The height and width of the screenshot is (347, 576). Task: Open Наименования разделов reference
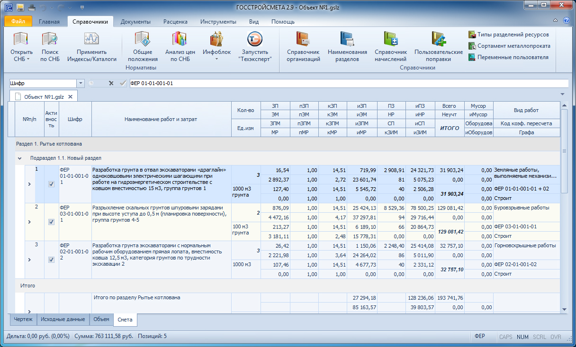click(x=347, y=46)
